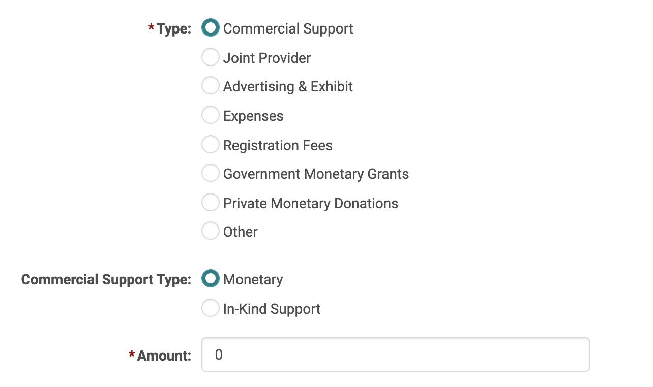Select the Commercial Support radio button
Viewport: 653px width, 387px height.
tap(210, 28)
